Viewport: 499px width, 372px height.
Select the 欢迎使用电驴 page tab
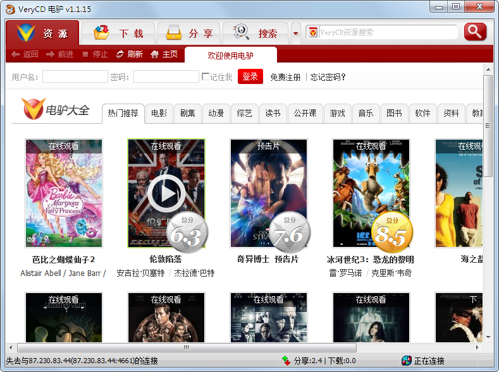click(x=231, y=56)
